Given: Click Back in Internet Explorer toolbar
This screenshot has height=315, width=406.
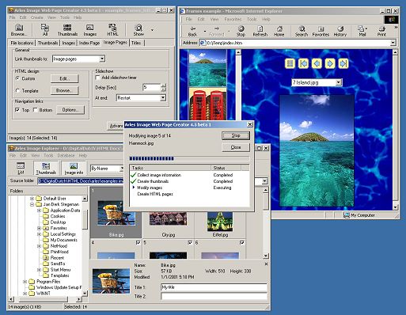Looking at the screenshot, I should pos(192,31).
